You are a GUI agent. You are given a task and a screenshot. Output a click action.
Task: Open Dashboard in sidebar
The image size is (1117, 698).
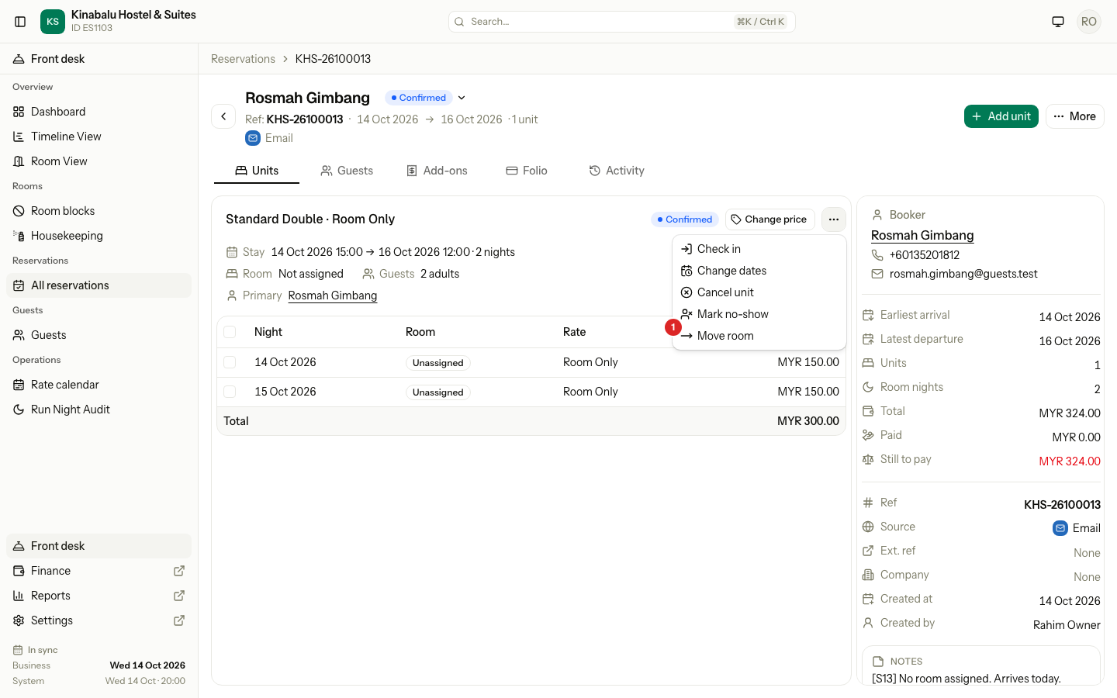pos(99,112)
